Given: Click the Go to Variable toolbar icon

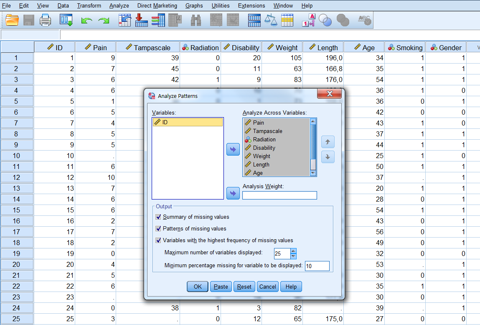Looking at the screenshot, I should 142,20.
